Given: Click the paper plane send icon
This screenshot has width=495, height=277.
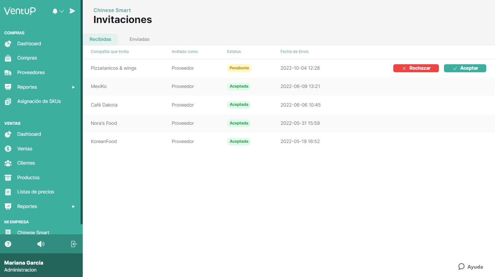Looking at the screenshot, I should tap(72, 11).
